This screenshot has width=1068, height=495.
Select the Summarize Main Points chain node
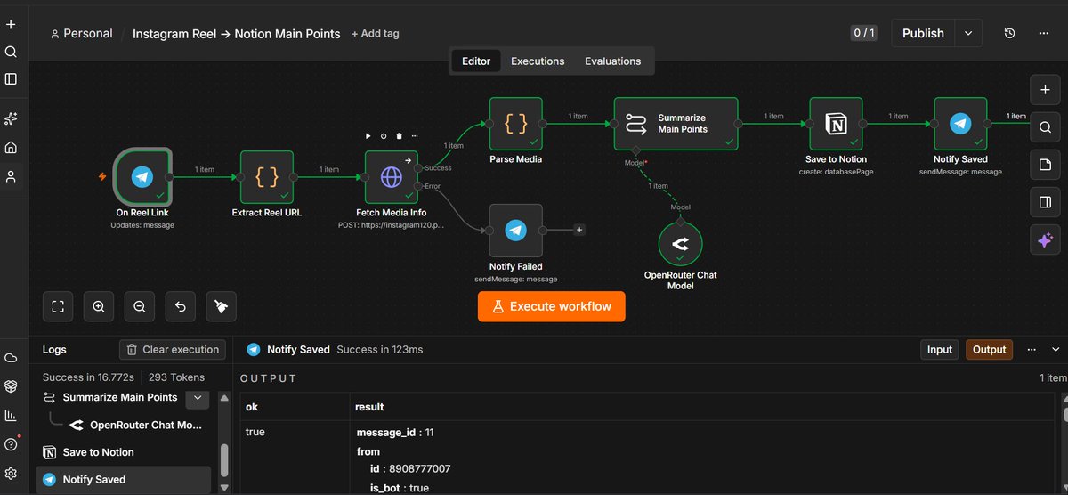[x=676, y=124]
